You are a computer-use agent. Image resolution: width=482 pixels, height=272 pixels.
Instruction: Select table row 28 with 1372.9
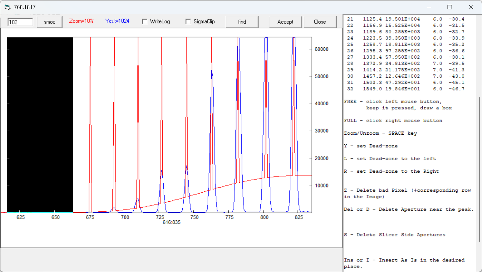405,63
